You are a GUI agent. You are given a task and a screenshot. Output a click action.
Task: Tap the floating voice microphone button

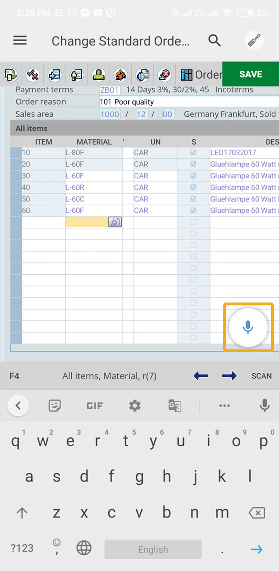(x=248, y=327)
